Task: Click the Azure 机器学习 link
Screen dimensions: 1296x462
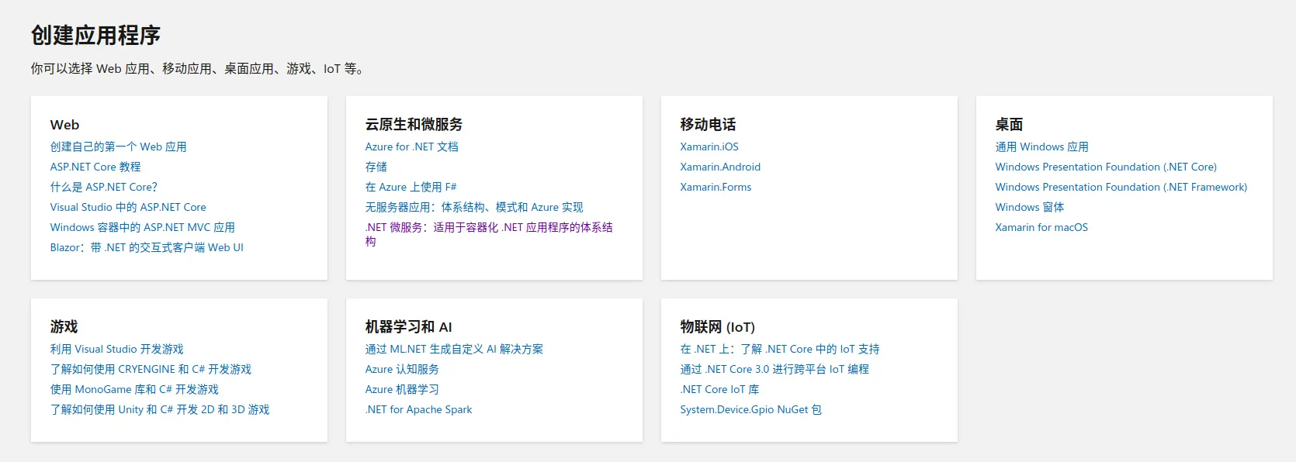Action: [x=402, y=389]
